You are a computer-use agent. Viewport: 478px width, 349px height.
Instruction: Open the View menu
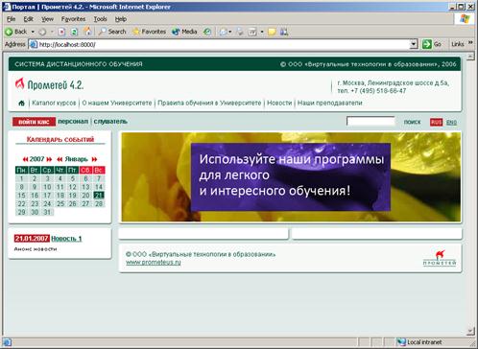[x=47, y=19]
